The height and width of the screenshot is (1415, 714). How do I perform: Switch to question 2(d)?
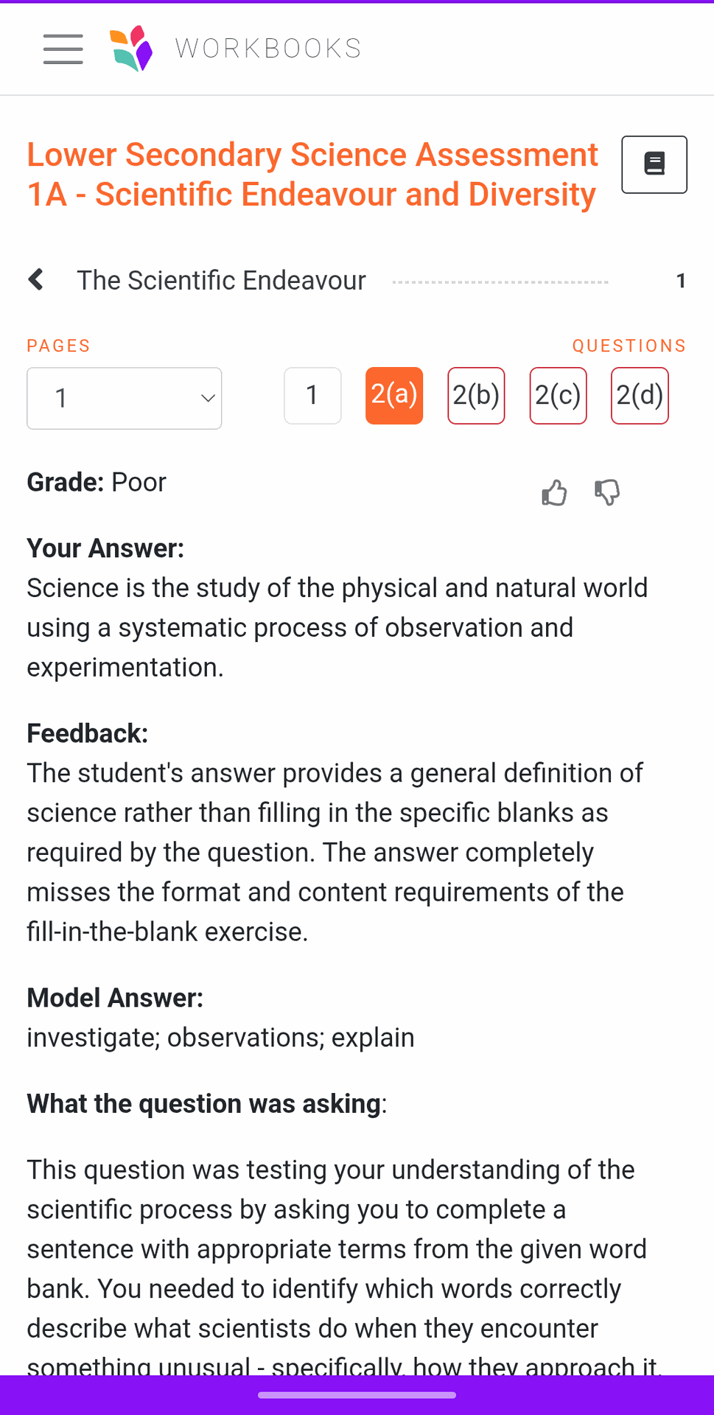point(640,396)
